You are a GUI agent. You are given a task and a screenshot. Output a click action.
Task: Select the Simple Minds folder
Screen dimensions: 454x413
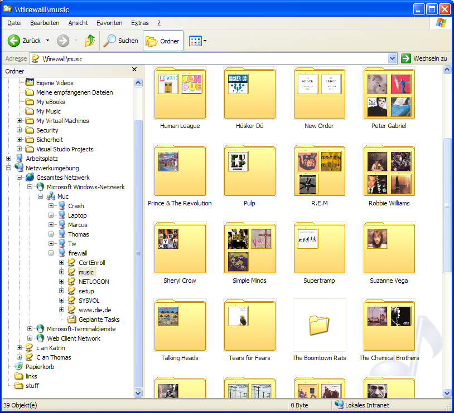click(x=249, y=248)
